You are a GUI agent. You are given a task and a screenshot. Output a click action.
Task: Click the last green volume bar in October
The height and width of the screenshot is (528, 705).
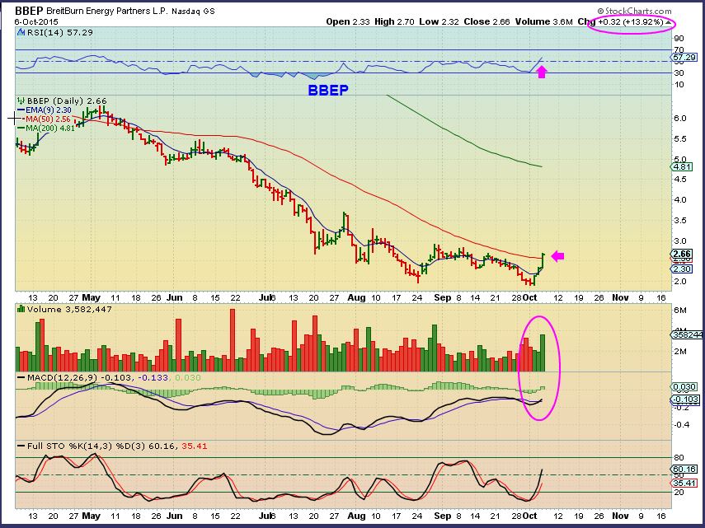tap(543, 353)
